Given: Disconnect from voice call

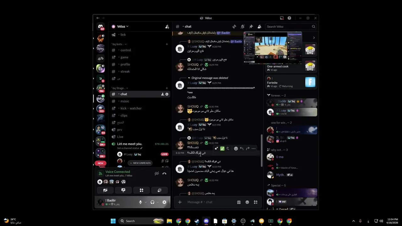Looking at the screenshot, I should [164, 174].
